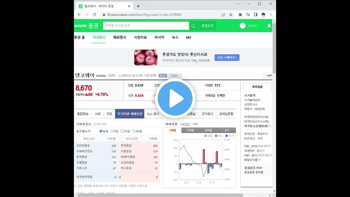
Task: Click the help icon next to 외국인소진율(B/A)
Action: 270,126
